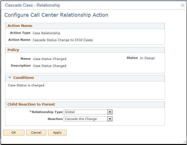Click the Cancel button
187x145 pixels.
point(36,132)
